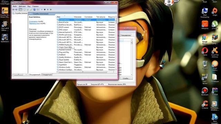Click the Pause Service toolbar icon
The width and height of the screenshot is (221, 124).
(x=48, y=10)
